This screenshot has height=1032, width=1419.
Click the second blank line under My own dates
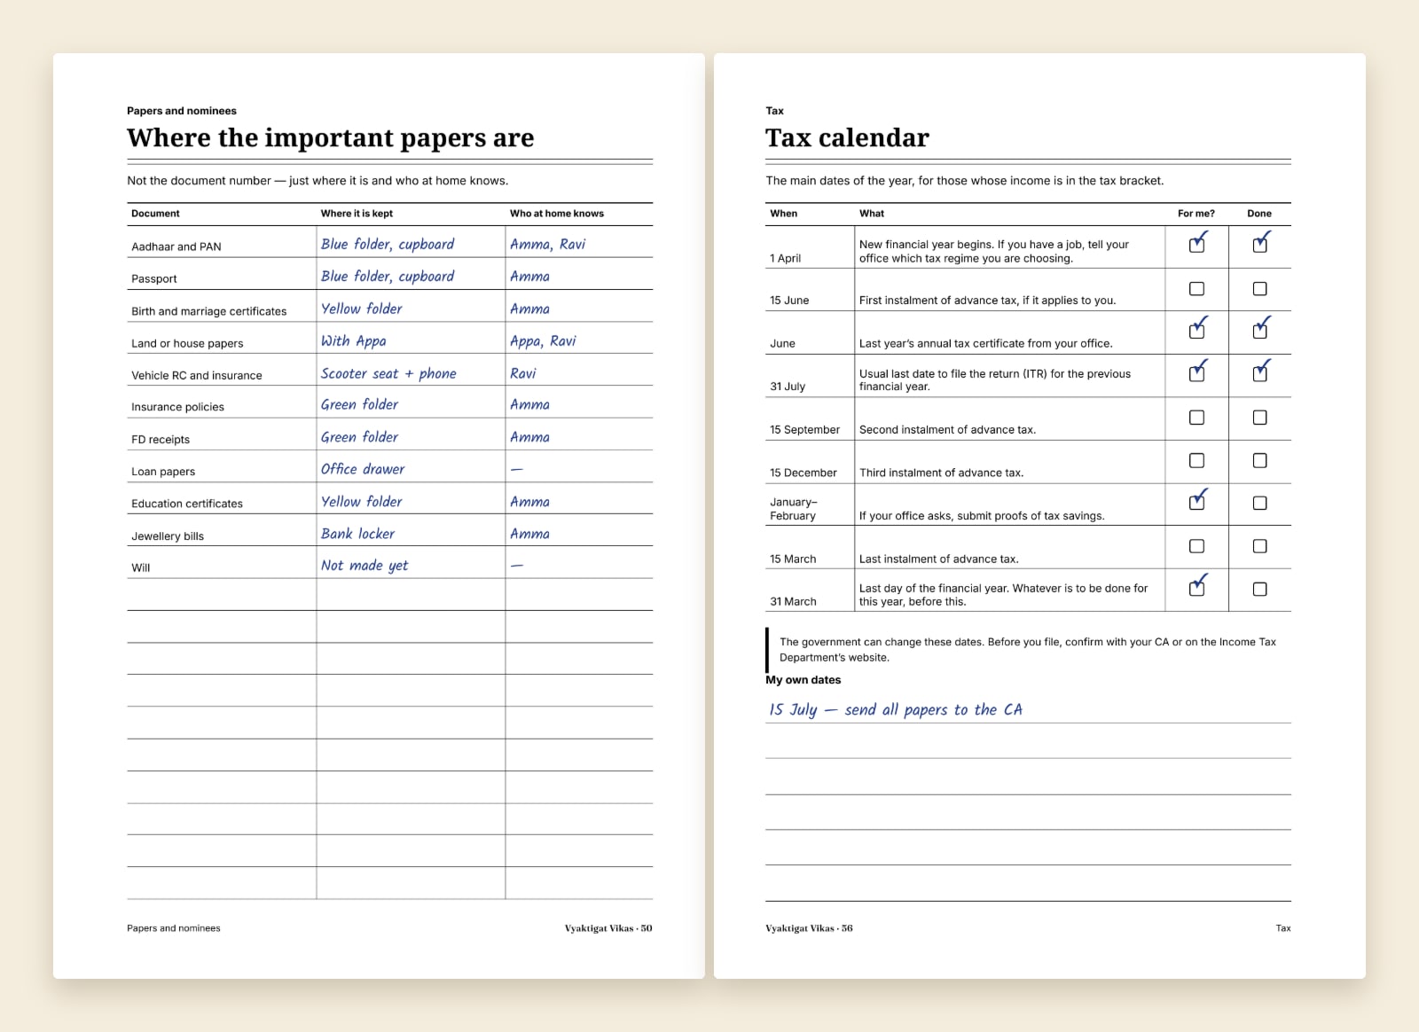click(1028, 778)
